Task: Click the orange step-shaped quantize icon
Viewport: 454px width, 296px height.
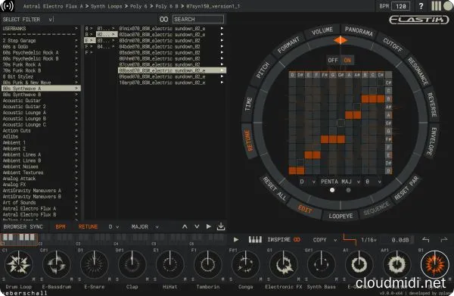Action: (x=350, y=240)
